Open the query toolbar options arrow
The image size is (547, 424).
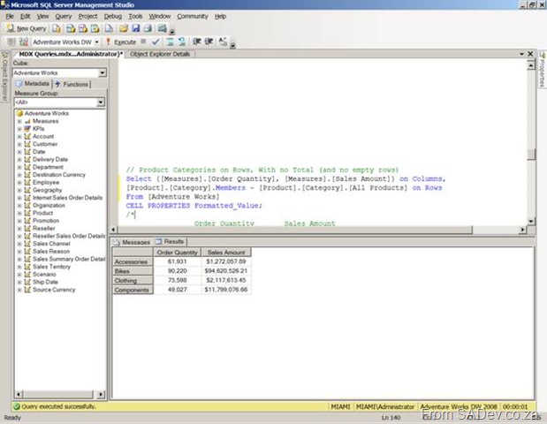[232, 45]
